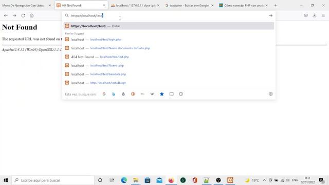Open Microsoft Store from taskbar
Viewport: 329px width, 185px height.
[x=148, y=180]
